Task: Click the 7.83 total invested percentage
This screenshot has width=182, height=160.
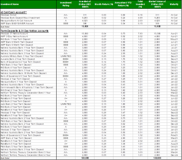Action: pyautogui.click(x=140, y=34)
